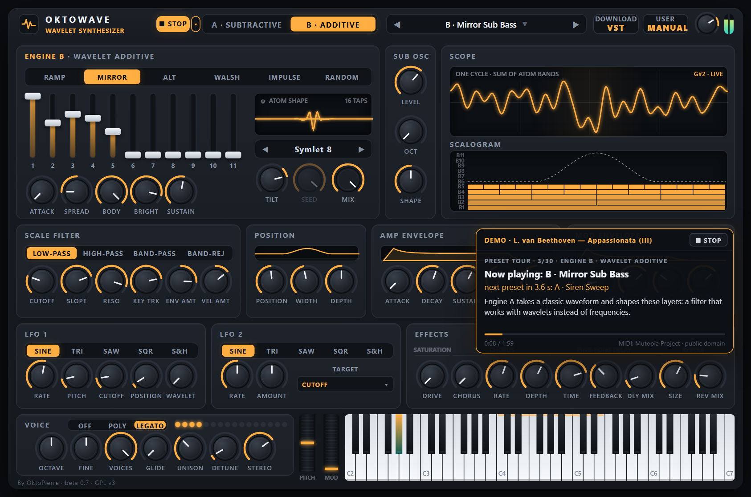Set LFO 1 waveform to TRI

(x=77, y=351)
